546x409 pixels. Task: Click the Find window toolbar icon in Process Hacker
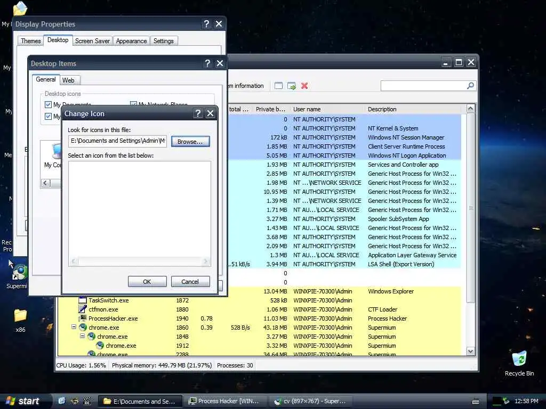pyautogui.click(x=278, y=86)
